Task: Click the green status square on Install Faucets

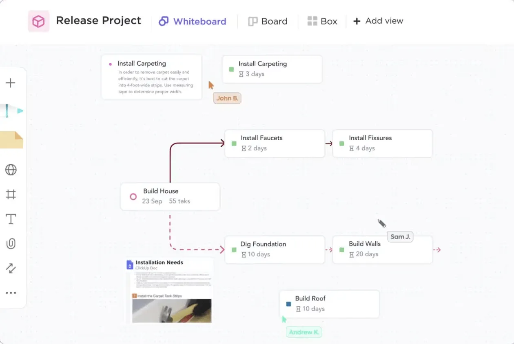Action: pyautogui.click(x=234, y=143)
